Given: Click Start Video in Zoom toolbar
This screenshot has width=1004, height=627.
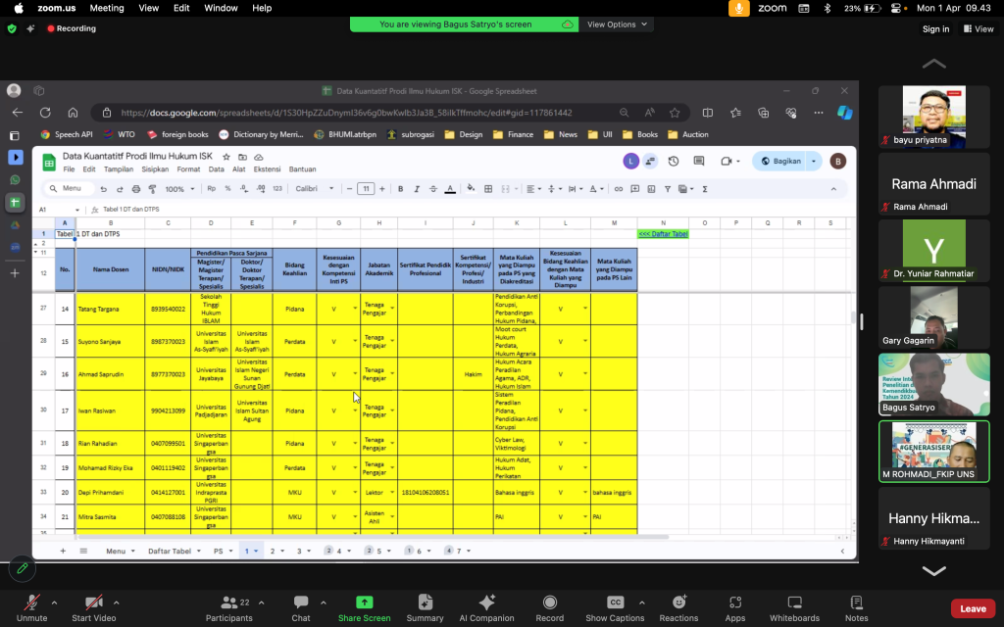Looking at the screenshot, I should [93, 608].
